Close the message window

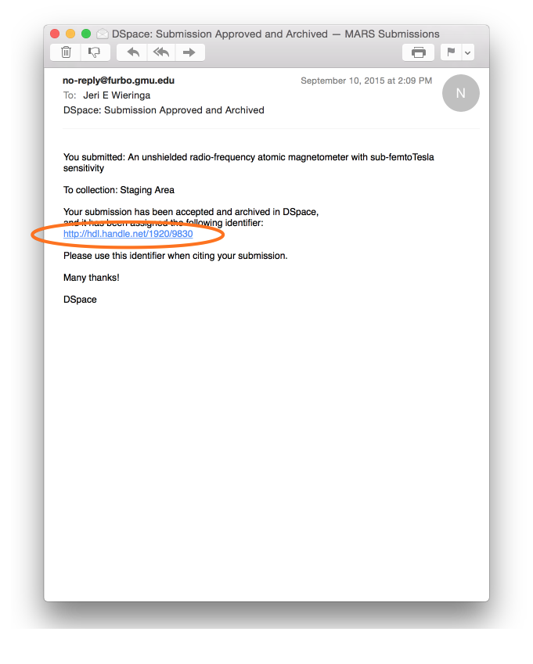tap(55, 34)
